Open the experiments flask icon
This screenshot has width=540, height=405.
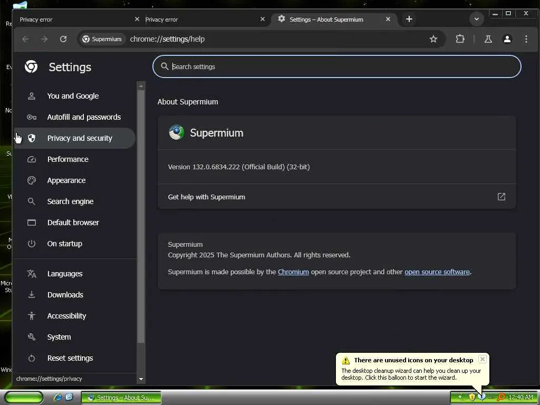[x=488, y=39]
